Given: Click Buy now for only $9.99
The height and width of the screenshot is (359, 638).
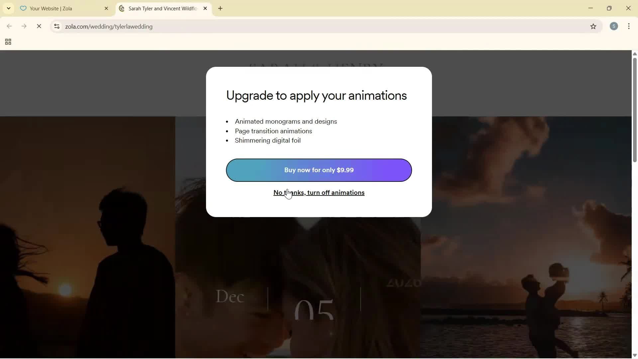Looking at the screenshot, I should 319,170.
